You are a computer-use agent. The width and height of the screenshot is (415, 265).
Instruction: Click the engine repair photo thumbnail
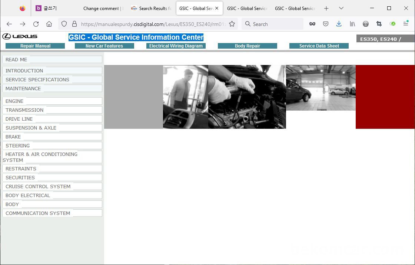[247, 97]
